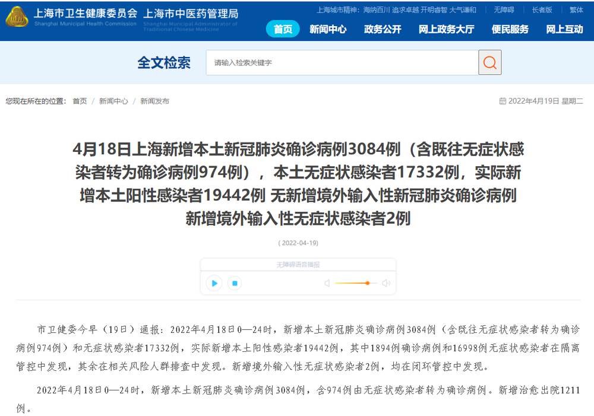Adjust the orange audio volume slider
This screenshot has height=416, width=594.
[x=368, y=283]
